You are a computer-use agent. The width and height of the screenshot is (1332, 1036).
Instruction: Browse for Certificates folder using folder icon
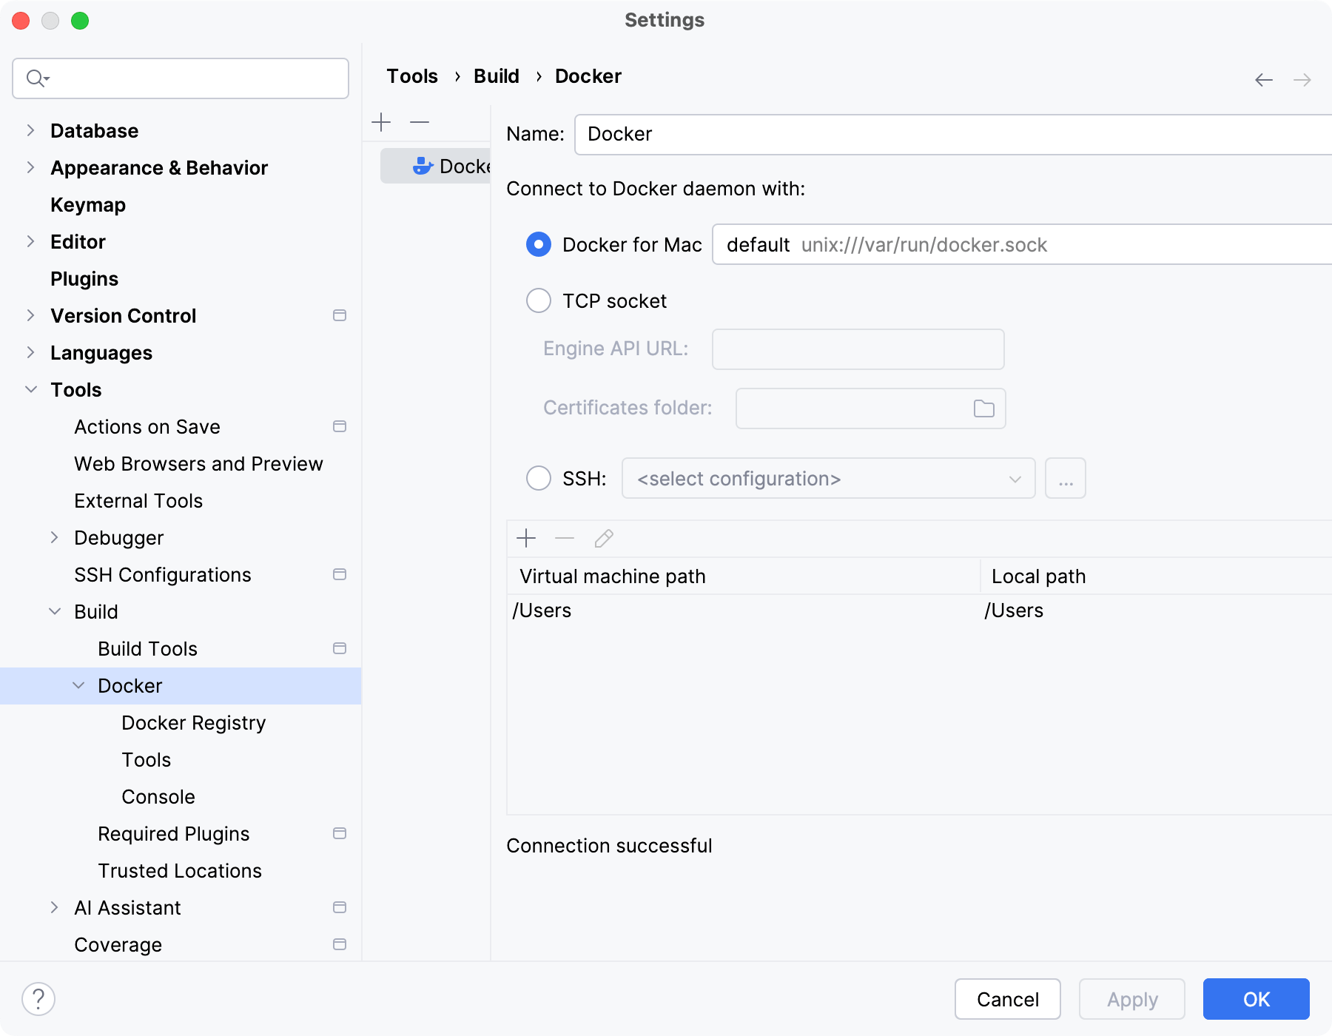(983, 408)
